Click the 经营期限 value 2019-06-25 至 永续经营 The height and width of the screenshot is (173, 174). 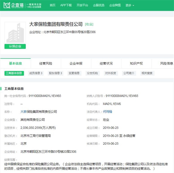coord(119,136)
